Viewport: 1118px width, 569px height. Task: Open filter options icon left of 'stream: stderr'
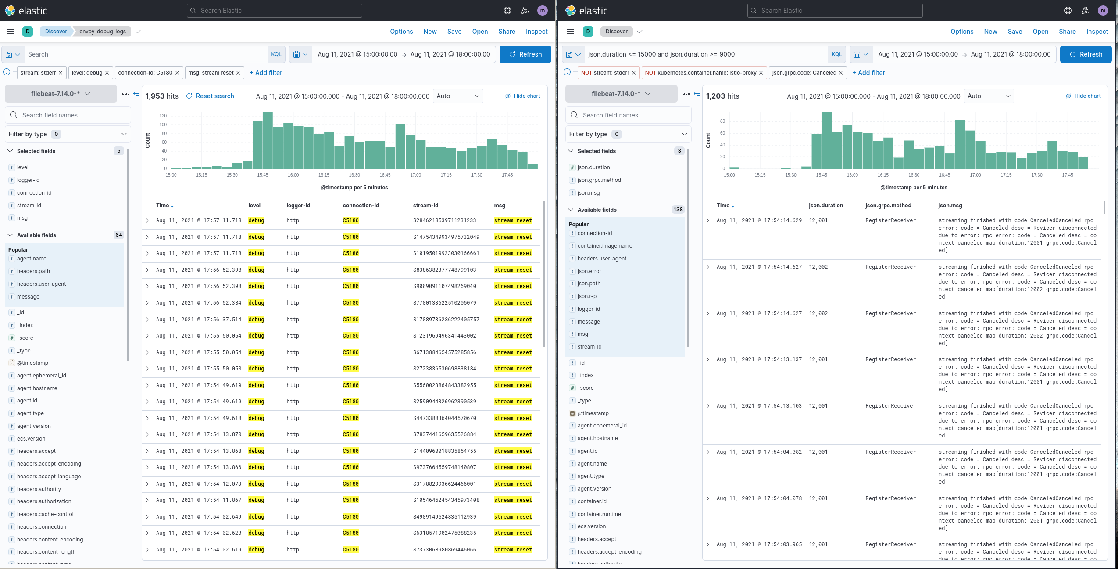(7, 72)
